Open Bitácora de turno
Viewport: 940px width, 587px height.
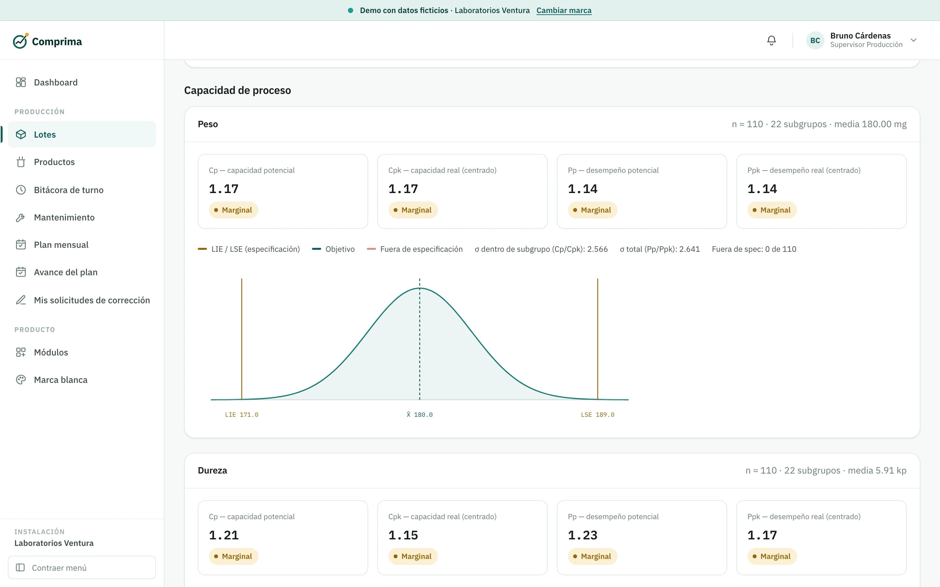[x=82, y=190]
